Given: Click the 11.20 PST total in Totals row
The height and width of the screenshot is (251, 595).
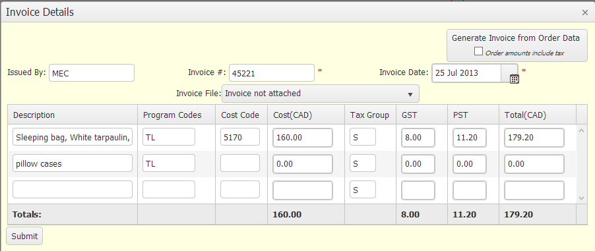Looking at the screenshot, I should coord(464,215).
